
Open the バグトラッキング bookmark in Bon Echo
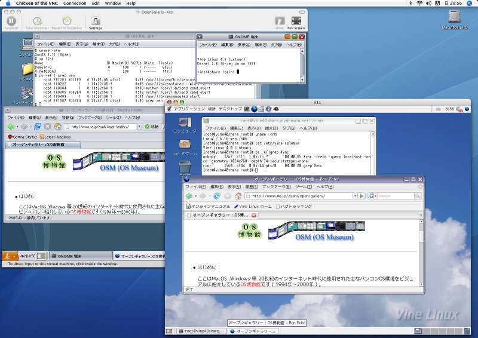[x=294, y=207]
